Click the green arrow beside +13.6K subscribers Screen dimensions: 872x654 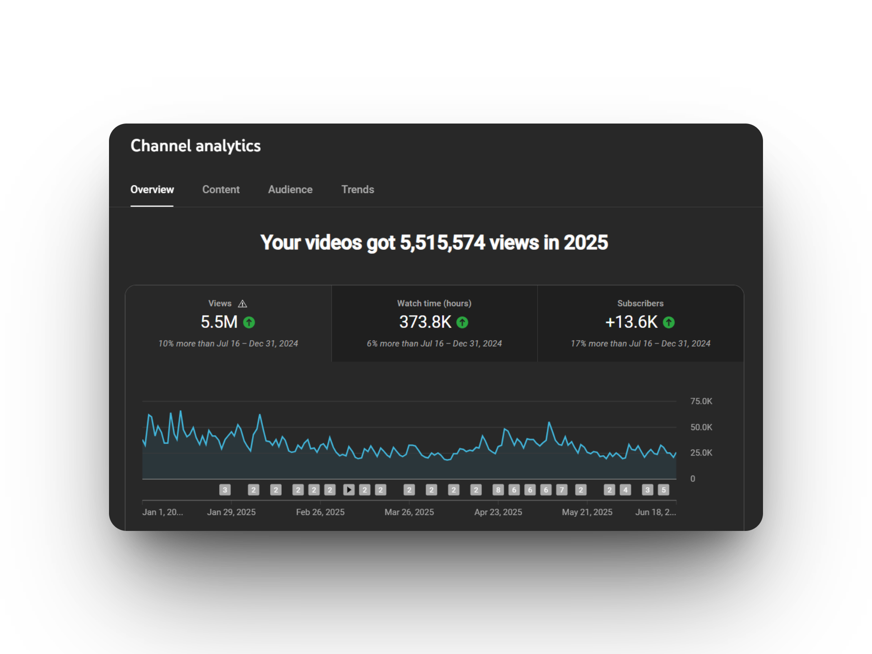(669, 322)
